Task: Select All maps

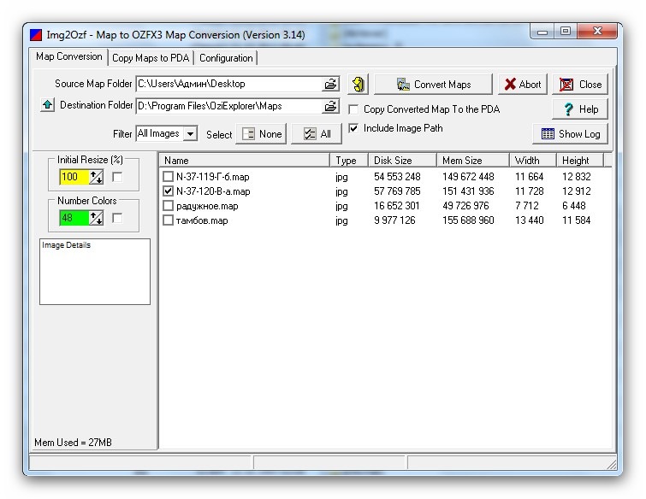Action: point(316,133)
